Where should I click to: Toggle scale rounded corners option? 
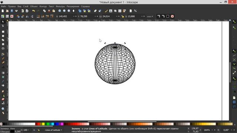(x=163, y=16)
